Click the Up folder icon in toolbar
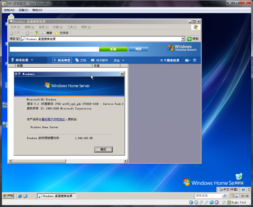Screen dimensions: 253x207 (37, 33)
